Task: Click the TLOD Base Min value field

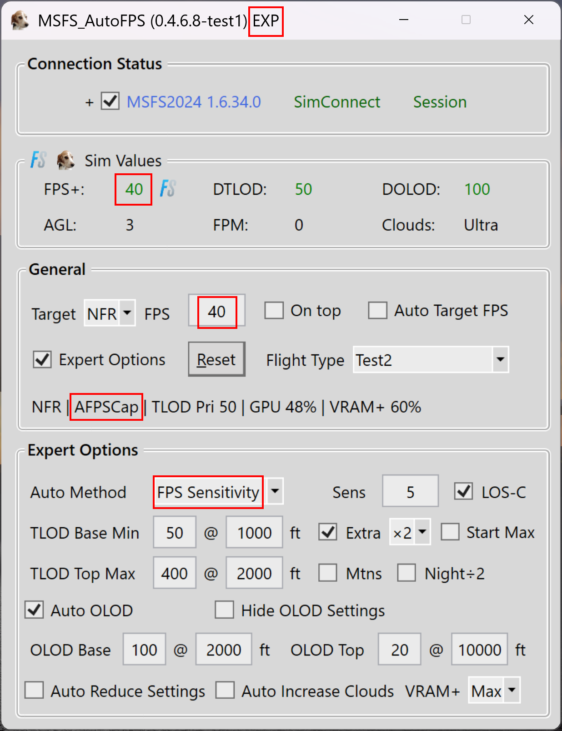Action: (x=175, y=532)
